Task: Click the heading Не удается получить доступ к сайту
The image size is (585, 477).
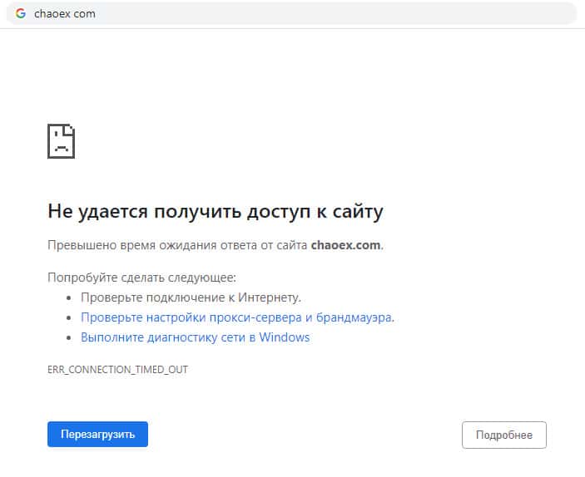Action: [215, 211]
